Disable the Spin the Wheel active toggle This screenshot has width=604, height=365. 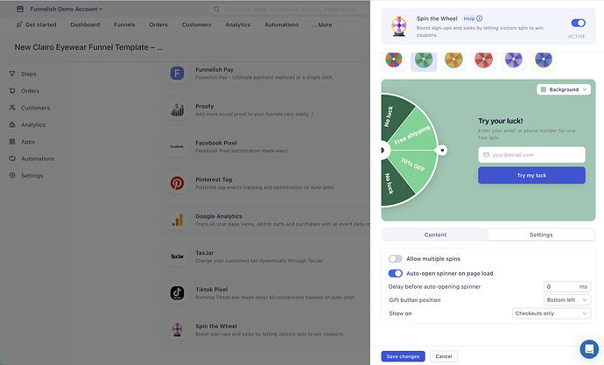579,23
